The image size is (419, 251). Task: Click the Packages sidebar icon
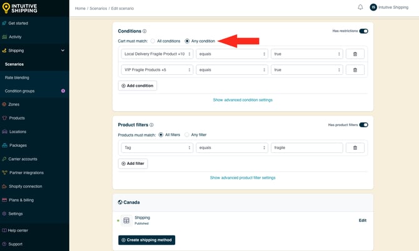pos(4,145)
